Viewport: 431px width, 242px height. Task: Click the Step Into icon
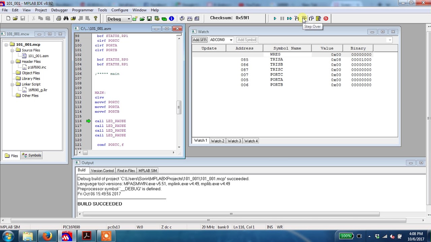tap(297, 18)
